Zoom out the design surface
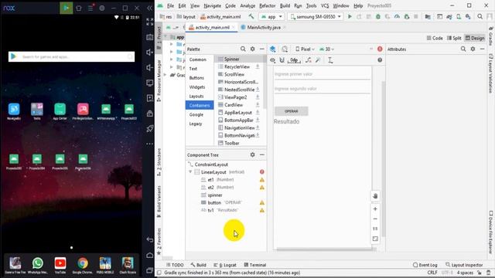 pos(375,219)
